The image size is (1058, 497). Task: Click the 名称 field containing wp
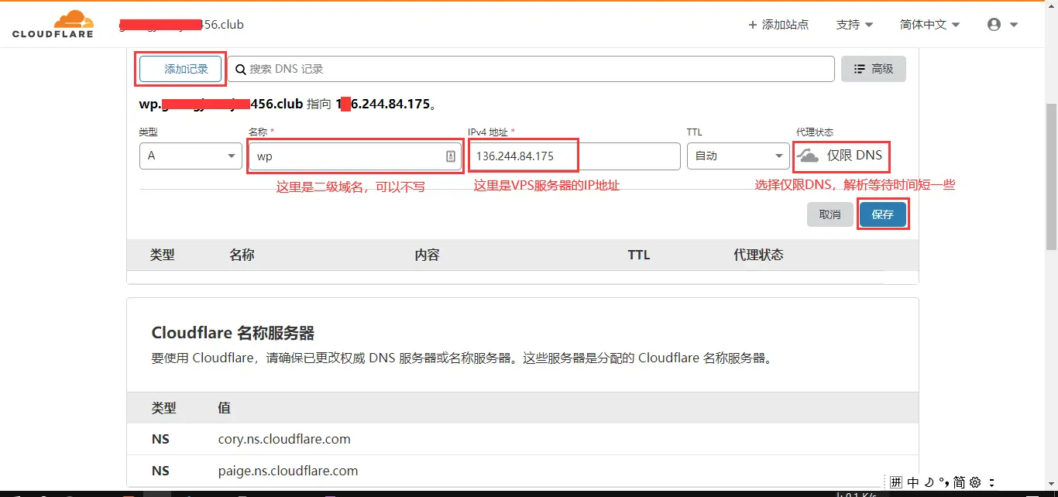(355, 156)
